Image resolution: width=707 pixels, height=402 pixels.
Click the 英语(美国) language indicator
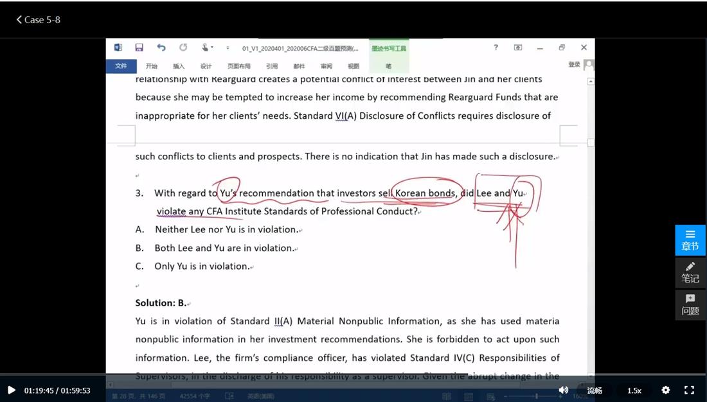tap(260, 396)
